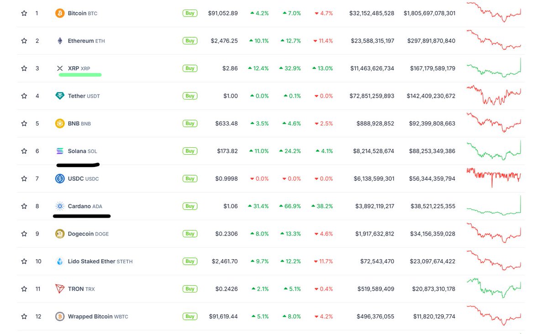The image size is (548, 334).
Task: Open the Bitcoin BTC coin page
Action: coord(83,13)
